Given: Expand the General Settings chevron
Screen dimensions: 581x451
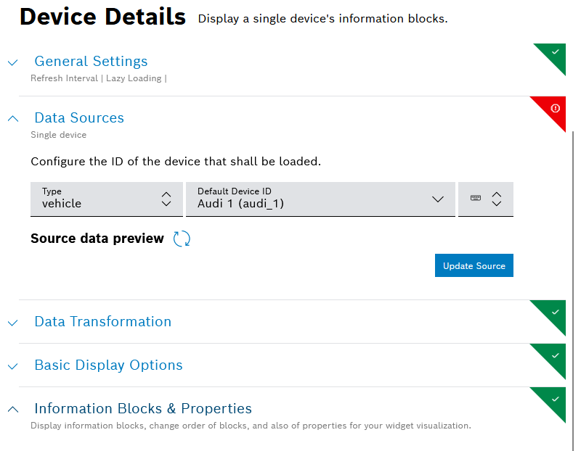Looking at the screenshot, I should [x=12, y=62].
